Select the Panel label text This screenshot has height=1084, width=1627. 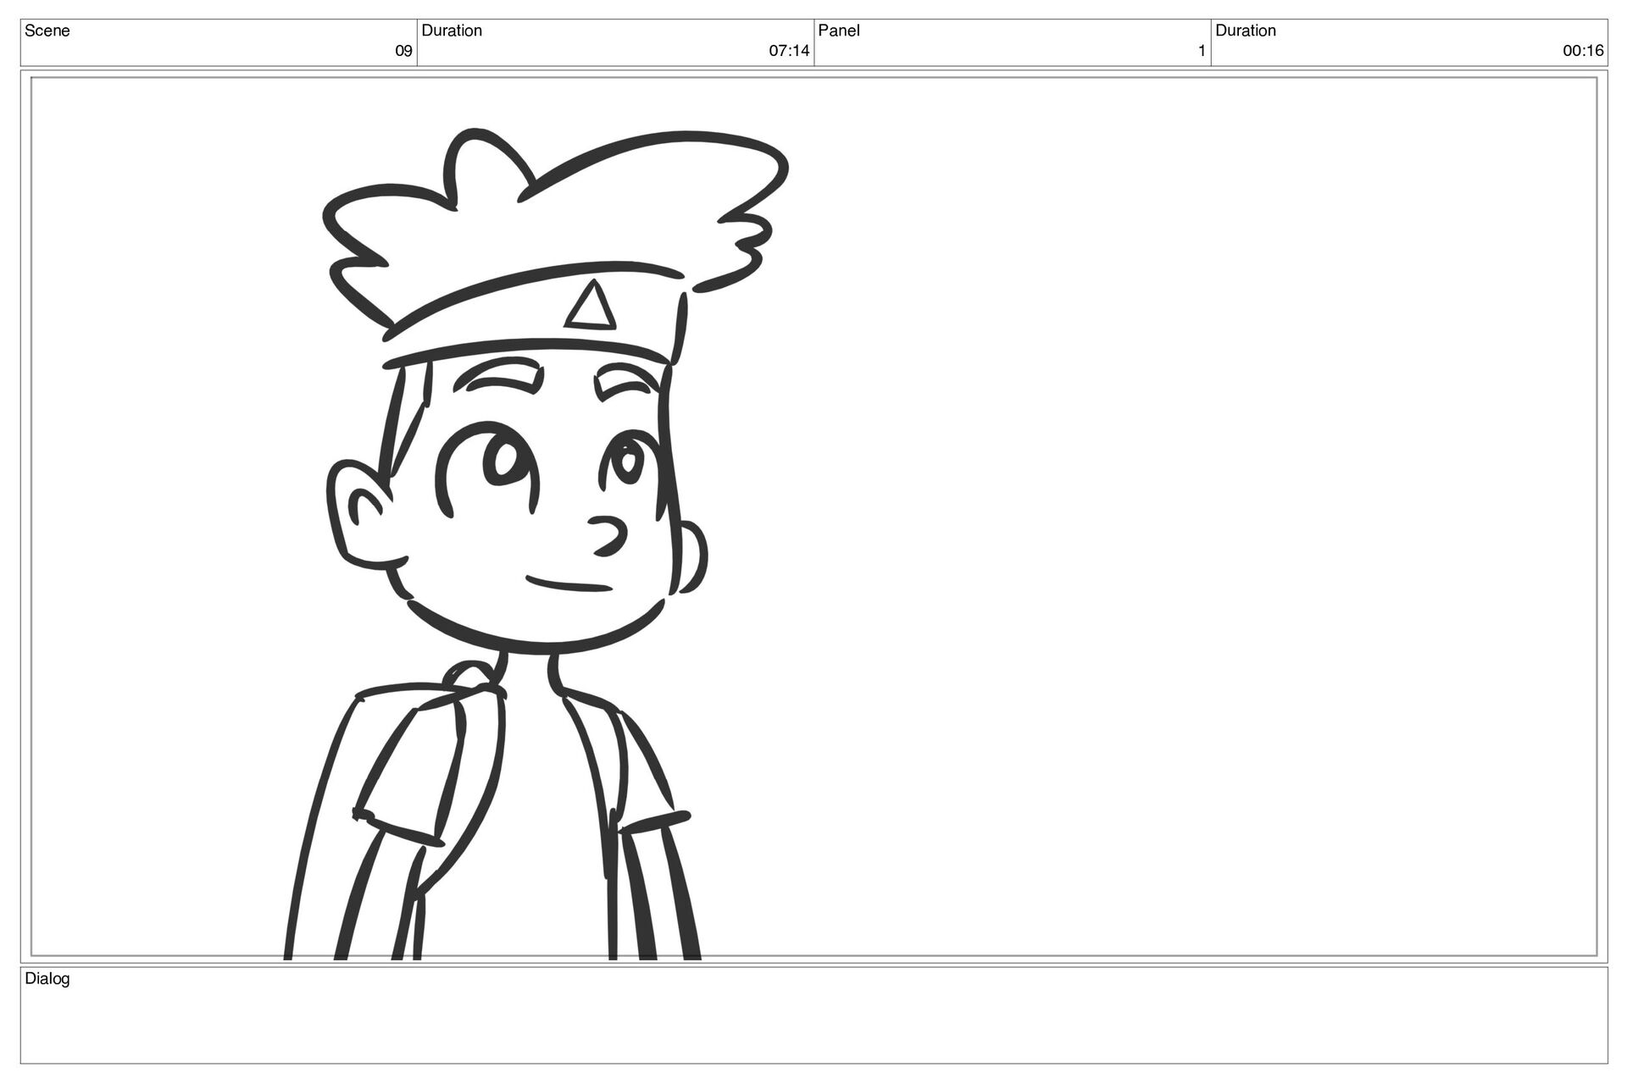839,30
